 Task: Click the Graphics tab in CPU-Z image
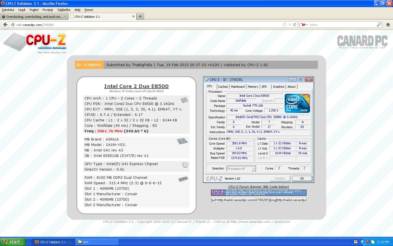tap(278, 87)
